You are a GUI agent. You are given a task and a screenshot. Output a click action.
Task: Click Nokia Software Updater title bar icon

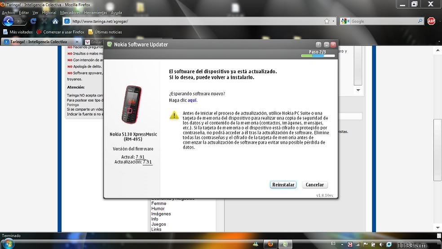point(109,44)
